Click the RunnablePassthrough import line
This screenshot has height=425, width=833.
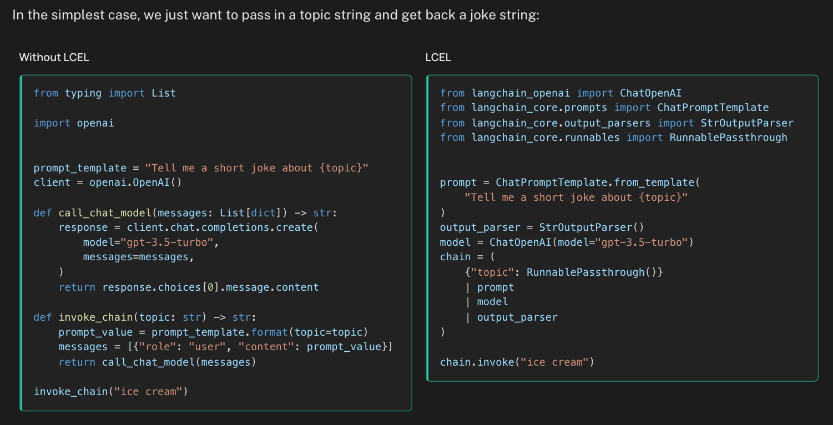pyautogui.click(x=613, y=138)
